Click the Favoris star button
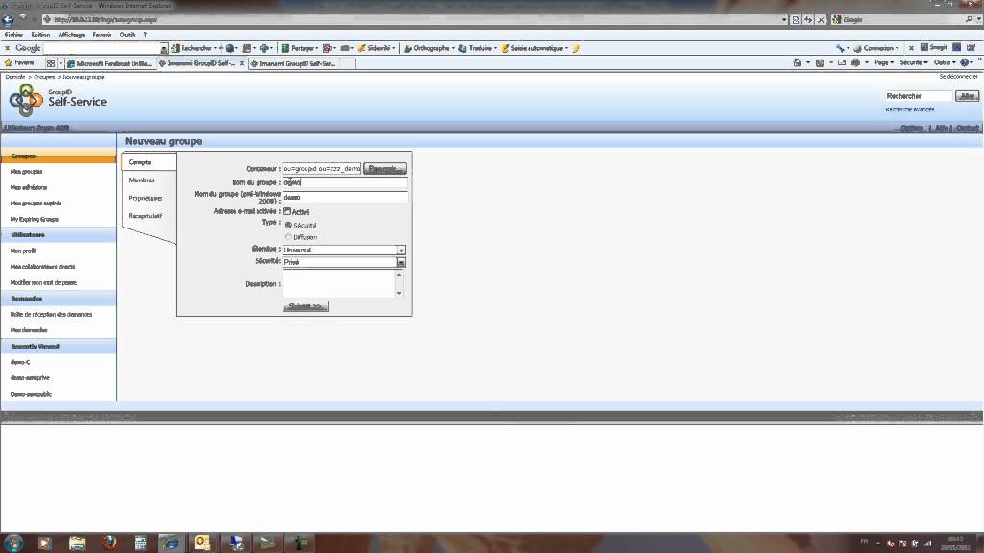The image size is (984, 553). tap(19, 62)
